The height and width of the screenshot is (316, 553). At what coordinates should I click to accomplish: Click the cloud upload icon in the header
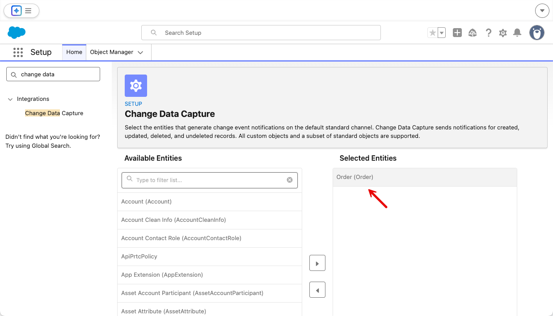(x=473, y=32)
